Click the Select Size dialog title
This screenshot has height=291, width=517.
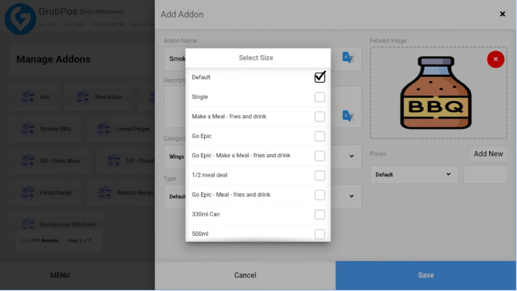(x=256, y=58)
